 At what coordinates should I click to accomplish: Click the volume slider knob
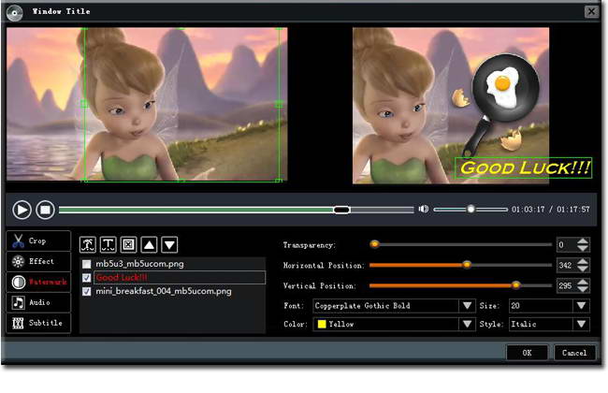tap(470, 210)
